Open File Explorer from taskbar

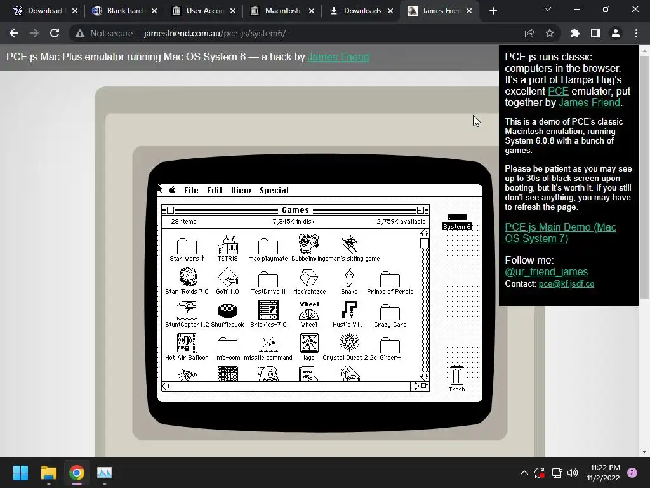pos(48,473)
